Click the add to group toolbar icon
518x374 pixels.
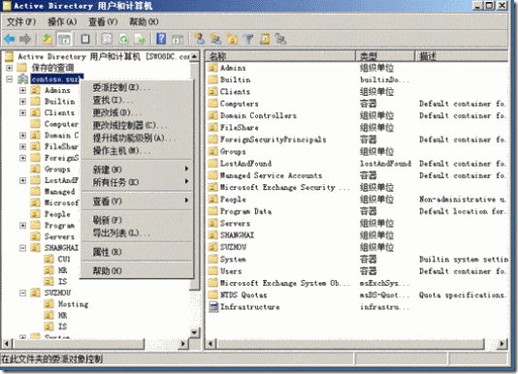click(280, 39)
